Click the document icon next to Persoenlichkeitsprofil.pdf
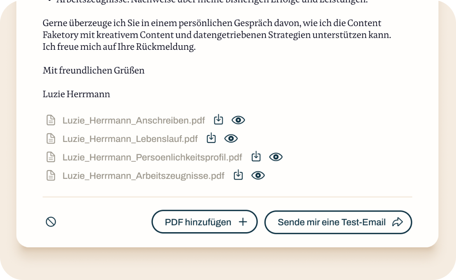 50,156
